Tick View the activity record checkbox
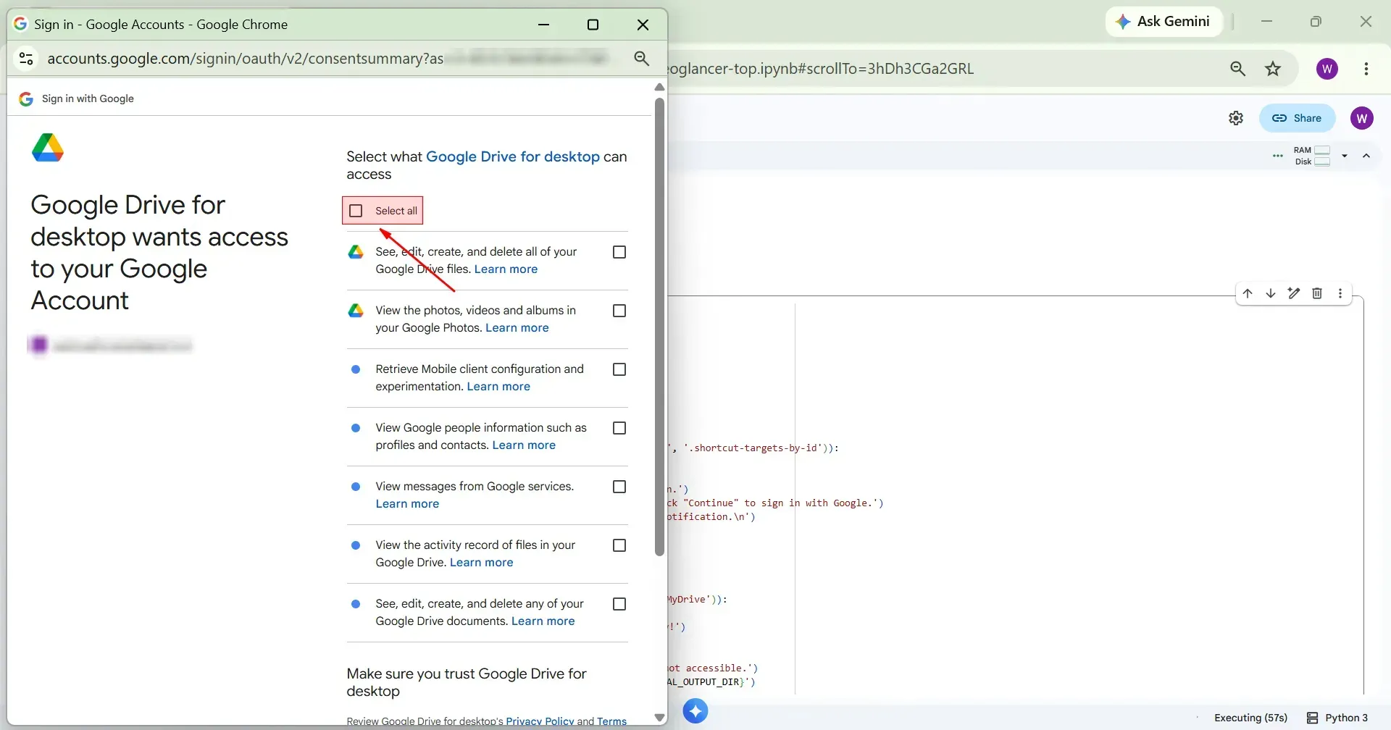The height and width of the screenshot is (730, 1391). [619, 545]
